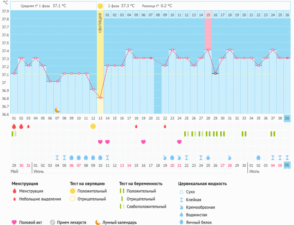The image size is (294, 225).
Task: Click the Половой акт legend heart icon
Action: point(15,222)
